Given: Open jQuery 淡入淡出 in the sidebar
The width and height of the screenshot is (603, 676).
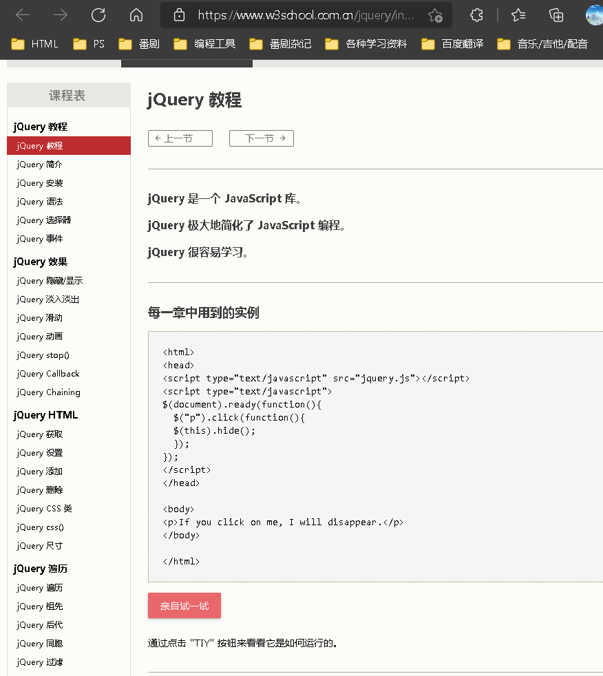Looking at the screenshot, I should click(48, 299).
